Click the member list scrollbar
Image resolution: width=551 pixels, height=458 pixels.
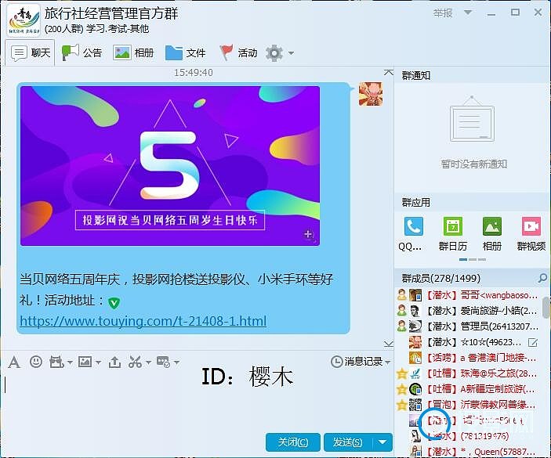(x=547, y=308)
